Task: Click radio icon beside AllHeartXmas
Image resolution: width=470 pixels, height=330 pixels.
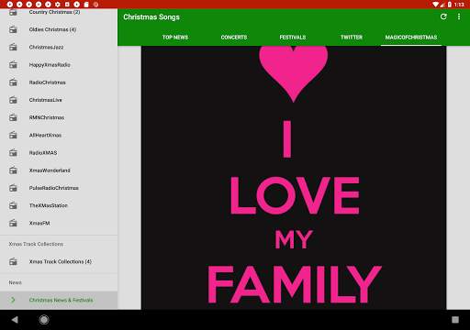Action: pyautogui.click(x=13, y=135)
